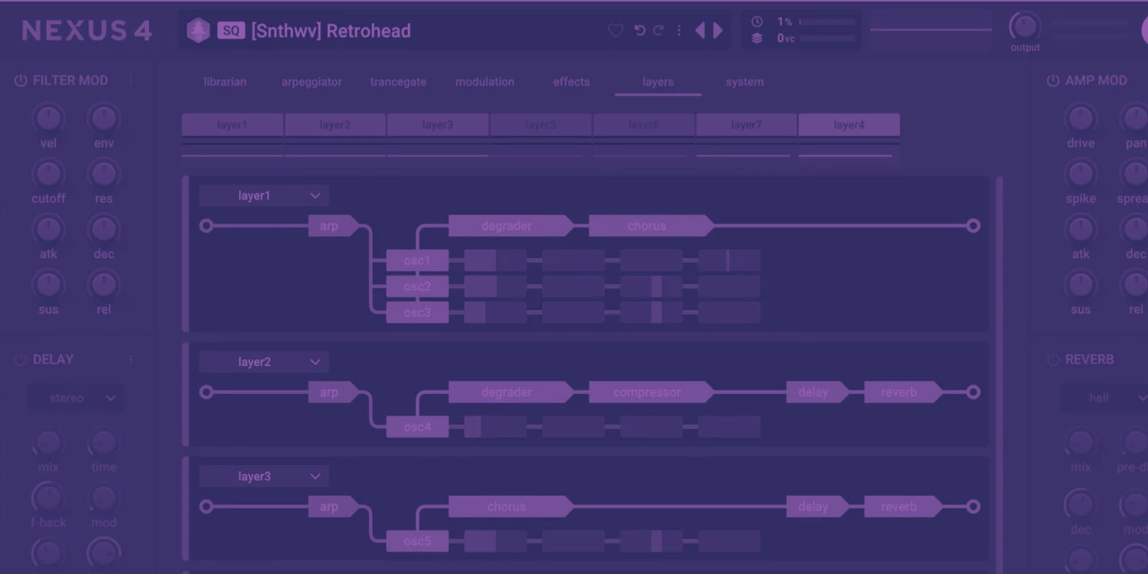Click the filter atk knob
Viewport: 1148px width, 574px height.
pos(48,230)
